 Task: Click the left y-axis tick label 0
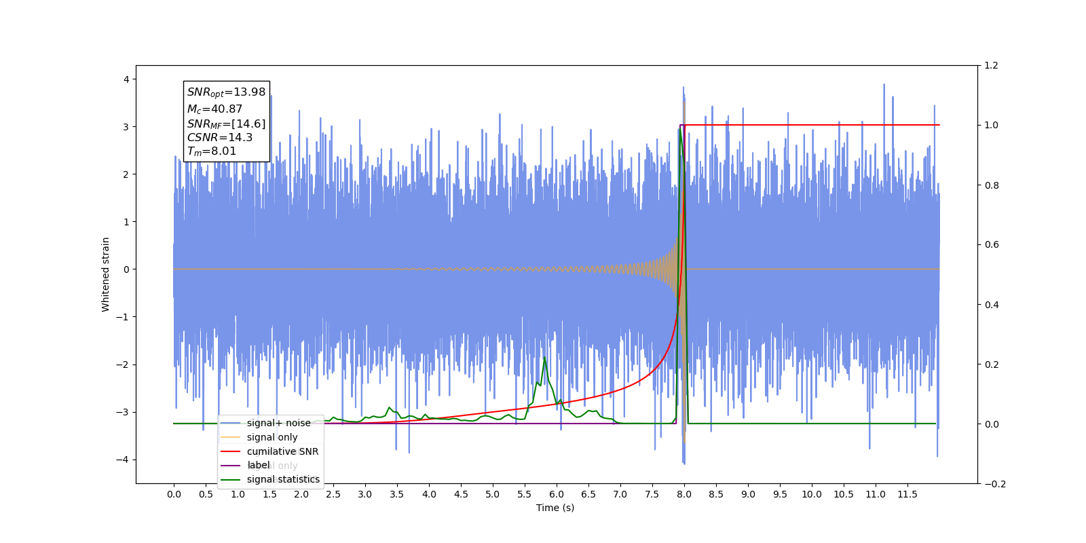pyautogui.click(x=126, y=269)
